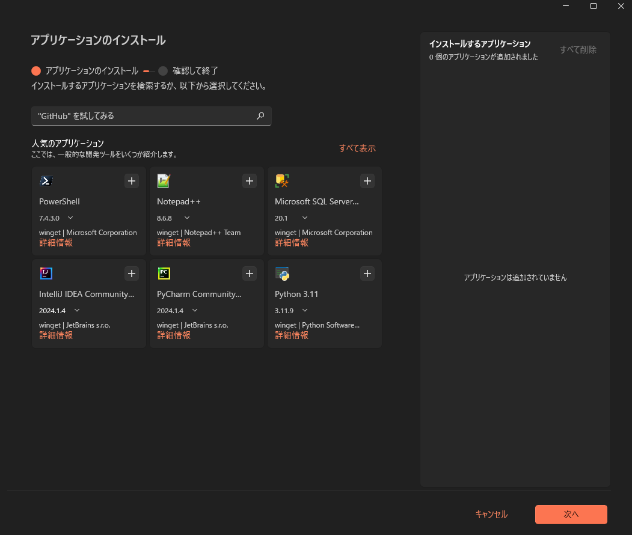Maximize the window

tap(594, 6)
